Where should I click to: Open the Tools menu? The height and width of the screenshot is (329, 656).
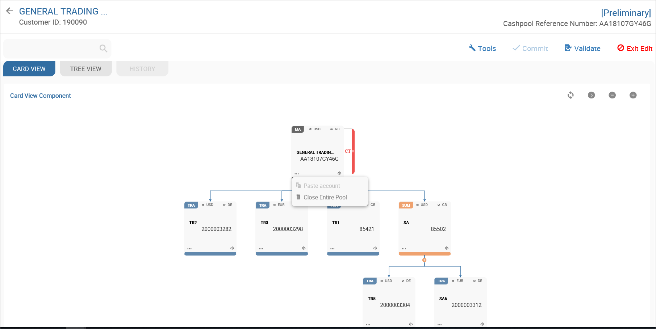coord(482,48)
